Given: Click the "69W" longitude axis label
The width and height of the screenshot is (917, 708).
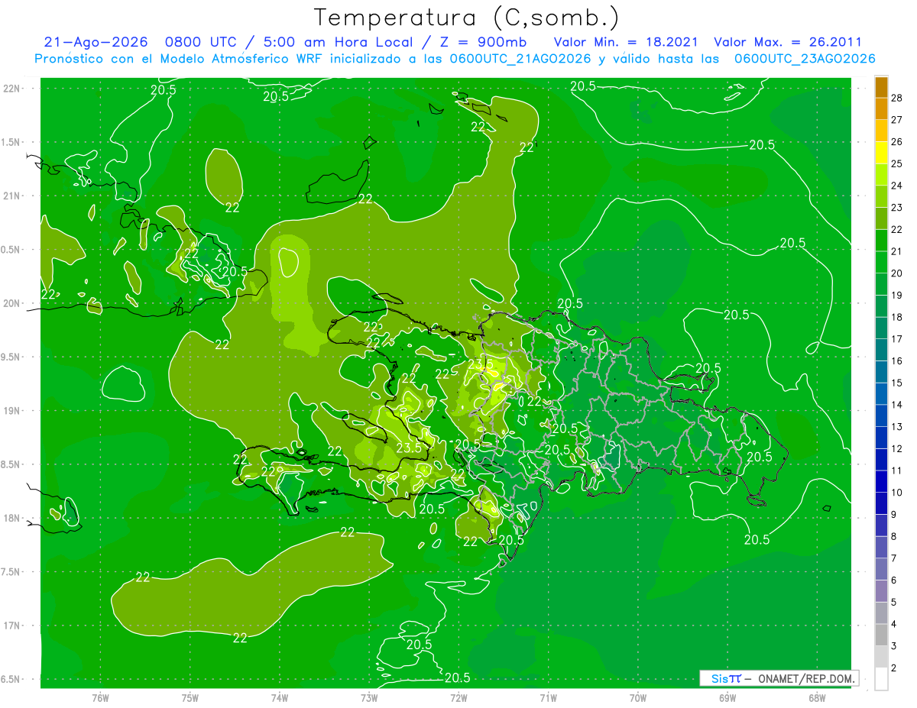Looking at the screenshot, I should (727, 697).
